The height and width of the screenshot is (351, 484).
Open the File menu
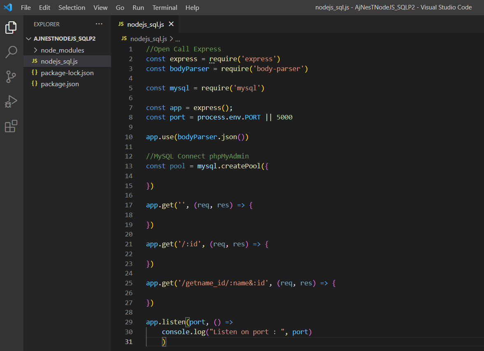[x=25, y=7]
